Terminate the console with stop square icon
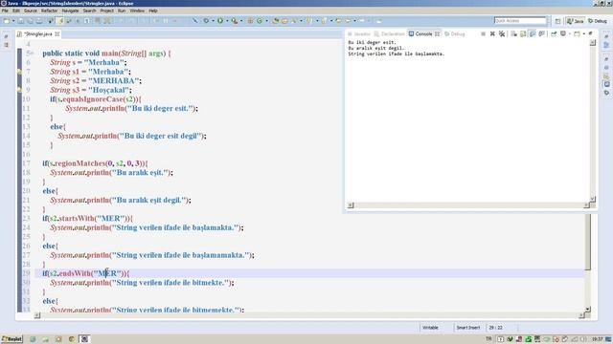The width and height of the screenshot is (613, 344). click(483, 34)
